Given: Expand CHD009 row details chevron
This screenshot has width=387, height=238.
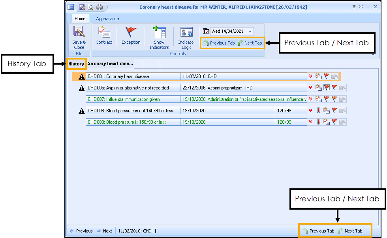Looking at the screenshot, I should point(311,122).
